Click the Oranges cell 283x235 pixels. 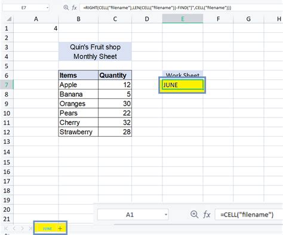pos(78,104)
